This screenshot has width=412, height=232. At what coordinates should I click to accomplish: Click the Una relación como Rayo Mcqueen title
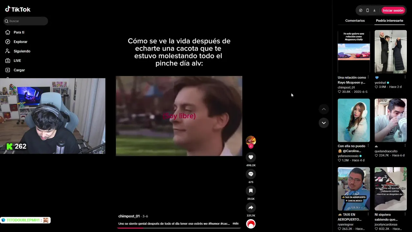click(351, 80)
